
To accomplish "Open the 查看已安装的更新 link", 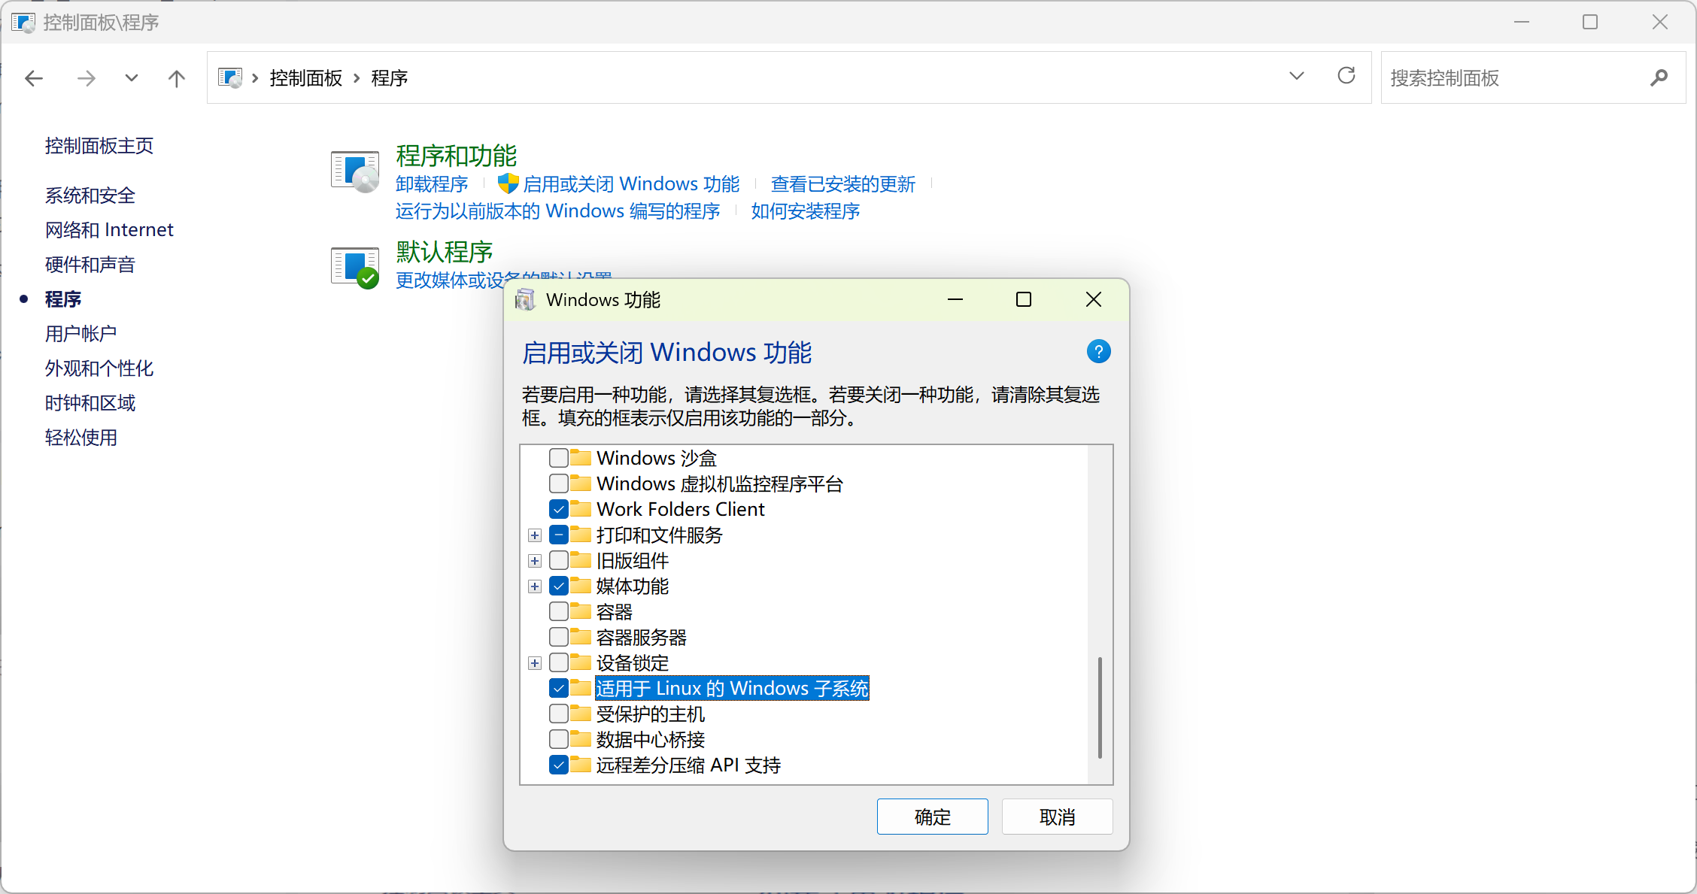I will click(842, 183).
